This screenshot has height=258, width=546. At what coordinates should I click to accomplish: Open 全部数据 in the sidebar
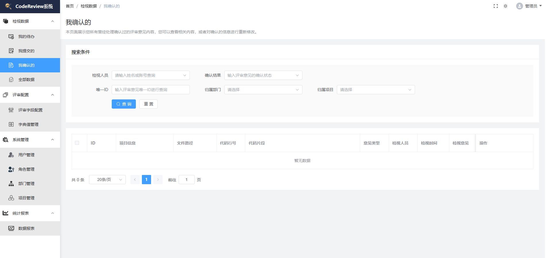pos(26,80)
